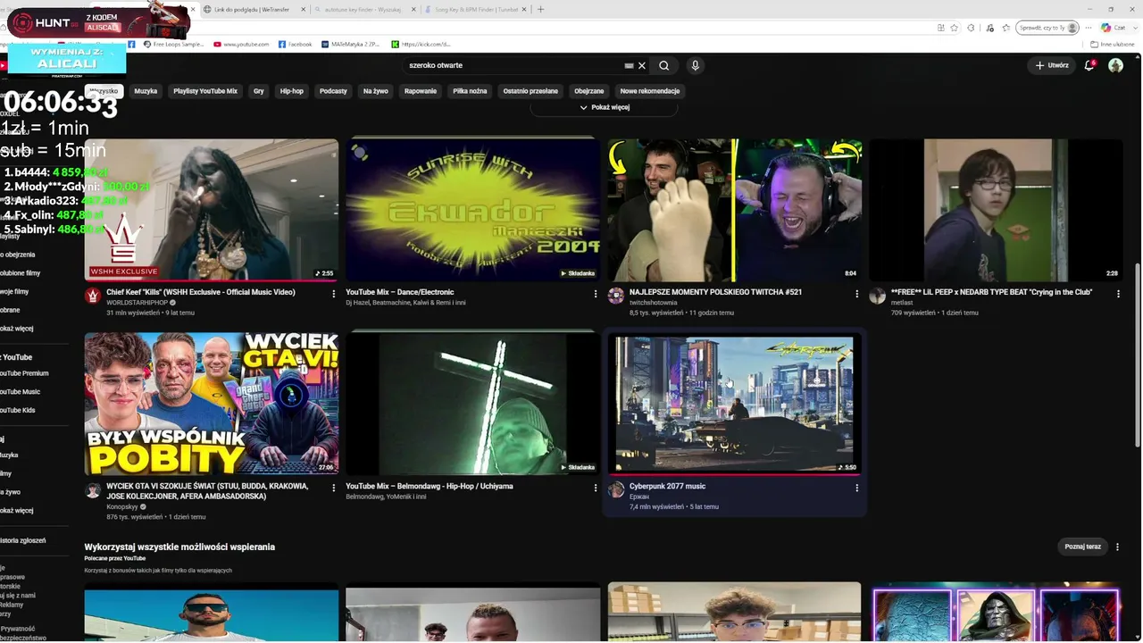Add this page to favorites with the star
This screenshot has width=1143, height=643.
954,28
